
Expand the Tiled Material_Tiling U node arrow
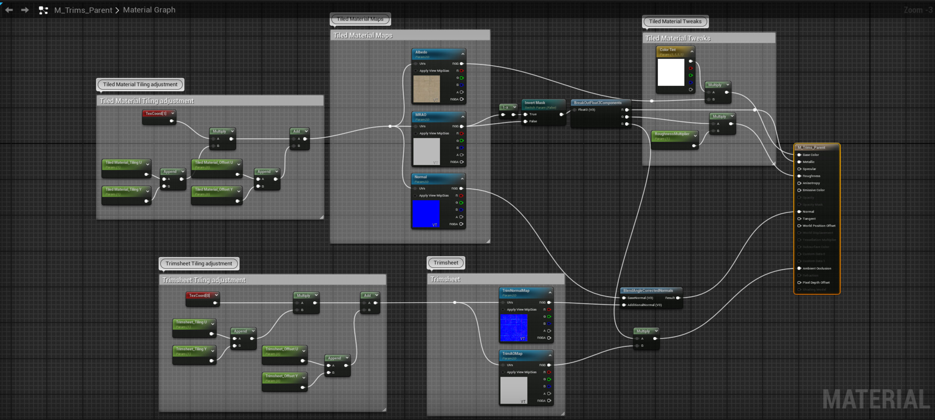point(148,164)
